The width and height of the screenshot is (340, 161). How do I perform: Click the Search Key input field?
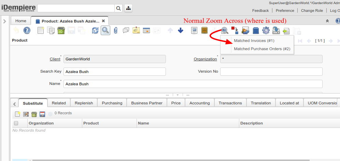(x=114, y=72)
